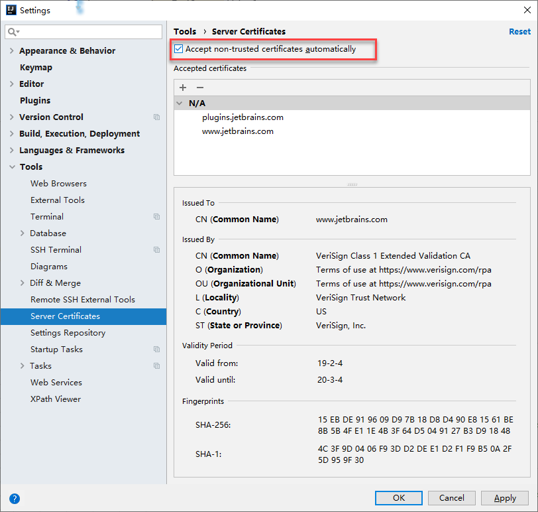
Task: Click the VeriSign, Inc. state value
Action: point(341,326)
